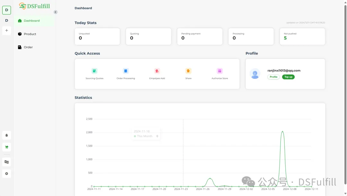Open the Authorize Store icon
Image resolution: width=347 pixels, height=196 pixels.
[x=220, y=71]
